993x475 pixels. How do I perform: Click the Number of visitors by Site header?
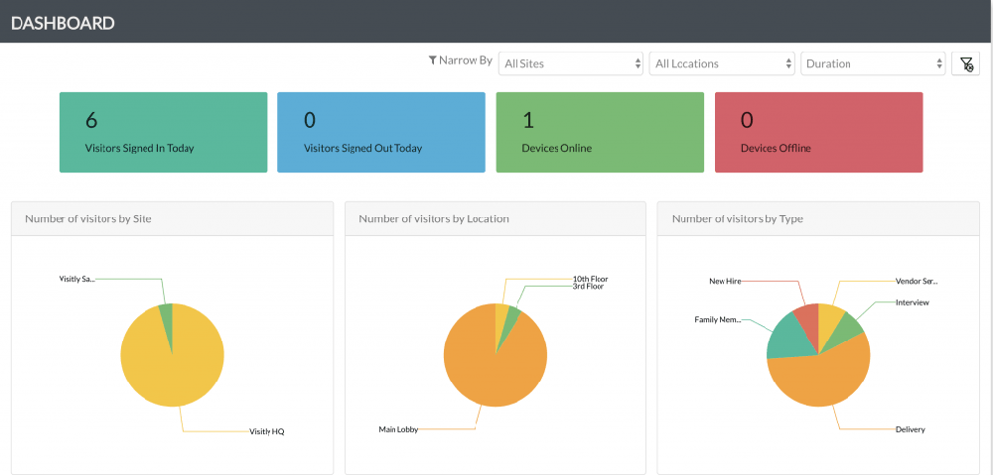click(x=88, y=219)
